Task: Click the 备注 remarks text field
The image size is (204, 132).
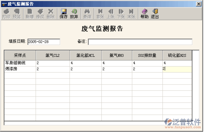Action: [140, 42]
